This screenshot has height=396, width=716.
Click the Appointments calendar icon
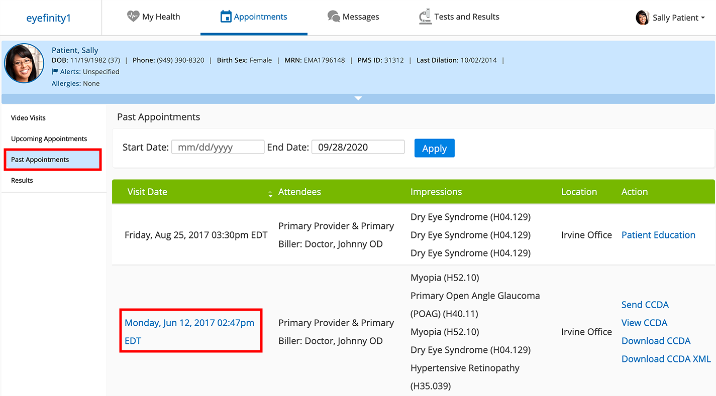click(226, 17)
